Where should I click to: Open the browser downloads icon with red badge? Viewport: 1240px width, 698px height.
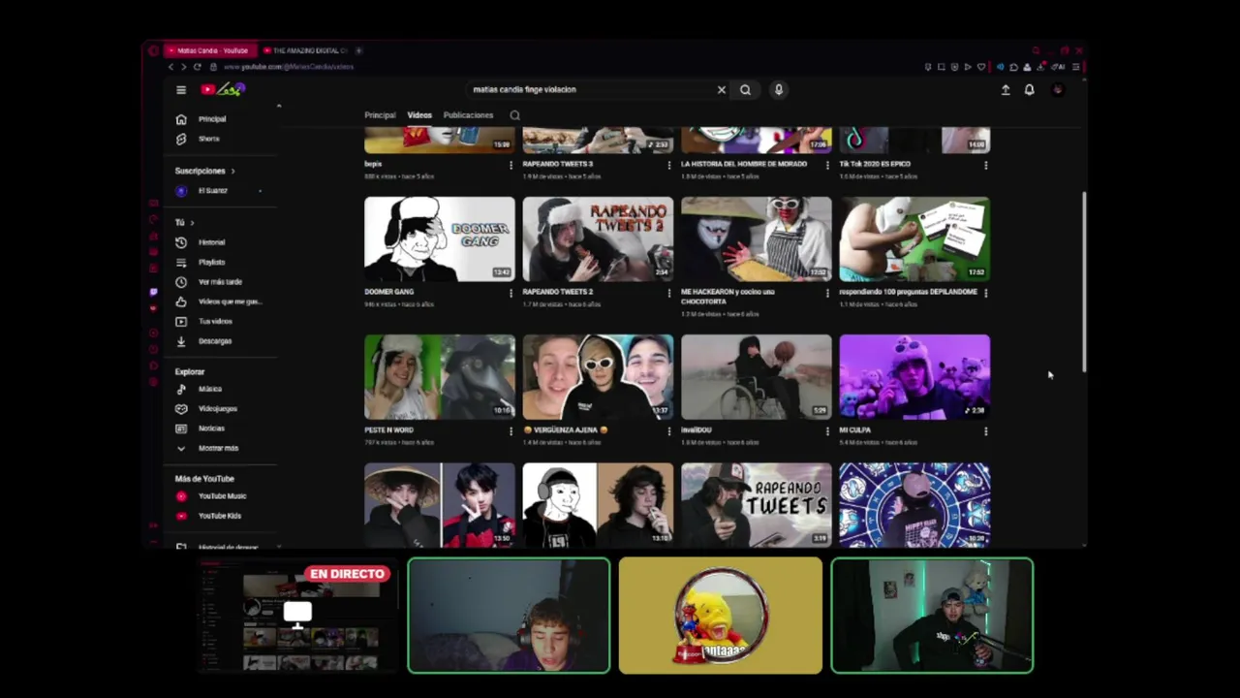tap(1041, 66)
